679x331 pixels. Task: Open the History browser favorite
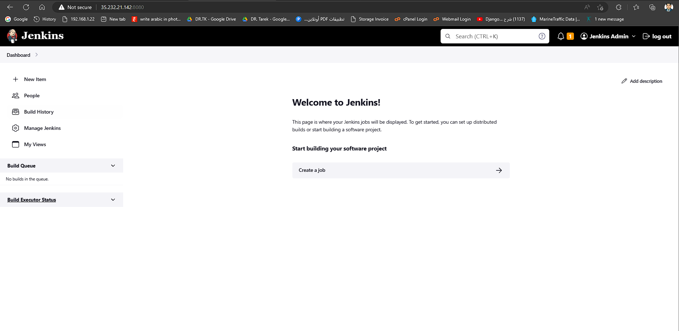pos(45,19)
